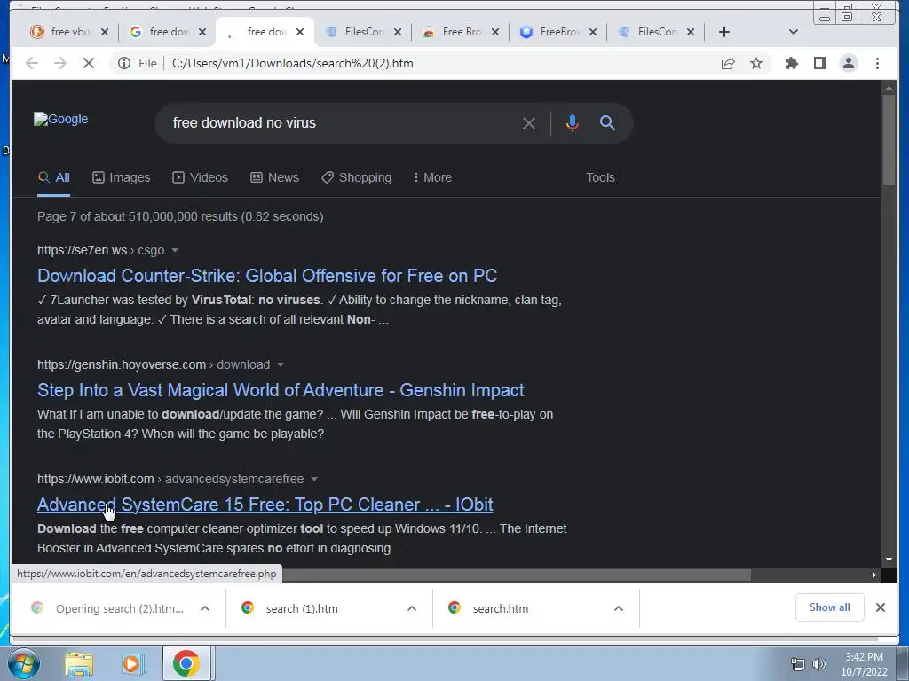Select the Videos search filter
Screen dimensions: 909x681
(x=200, y=177)
